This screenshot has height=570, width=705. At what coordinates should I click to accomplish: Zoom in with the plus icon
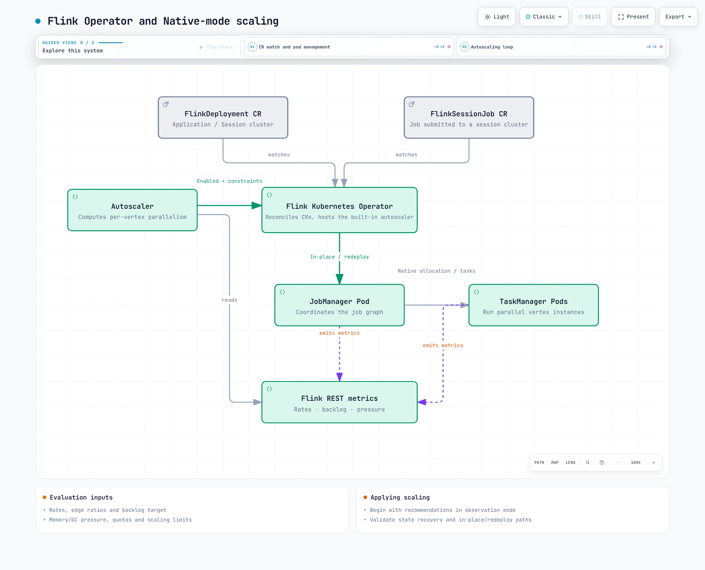click(x=653, y=463)
